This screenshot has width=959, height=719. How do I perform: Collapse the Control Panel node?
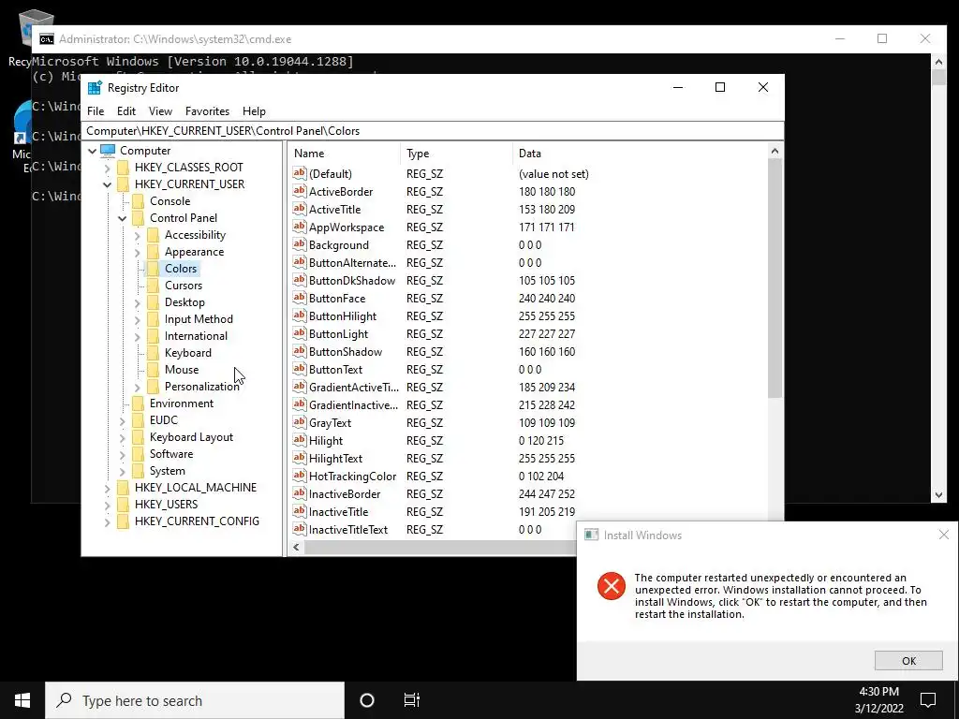click(123, 218)
